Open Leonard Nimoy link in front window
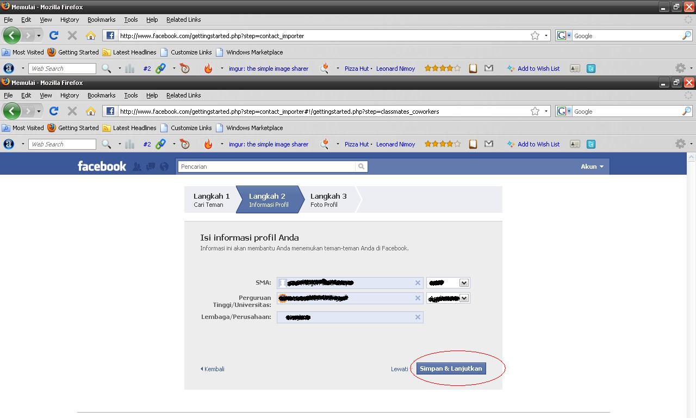Viewport: 696px width, 418px height. click(395, 144)
